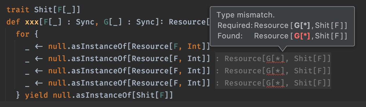Click type hint on third generator line
Viewport: 366px width, 107px height.
(273, 71)
